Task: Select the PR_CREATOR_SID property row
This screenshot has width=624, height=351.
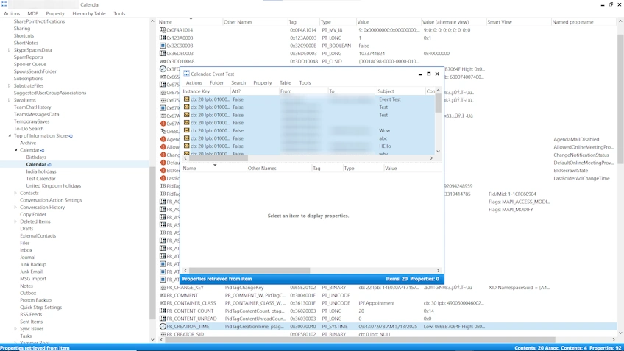Action: (387, 334)
